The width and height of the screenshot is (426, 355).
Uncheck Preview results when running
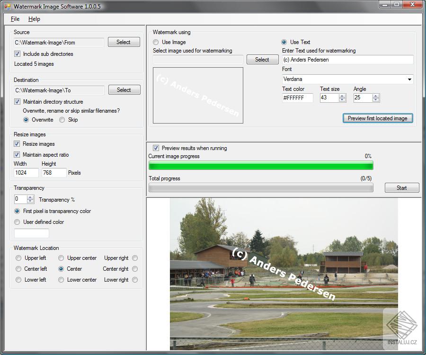click(156, 148)
